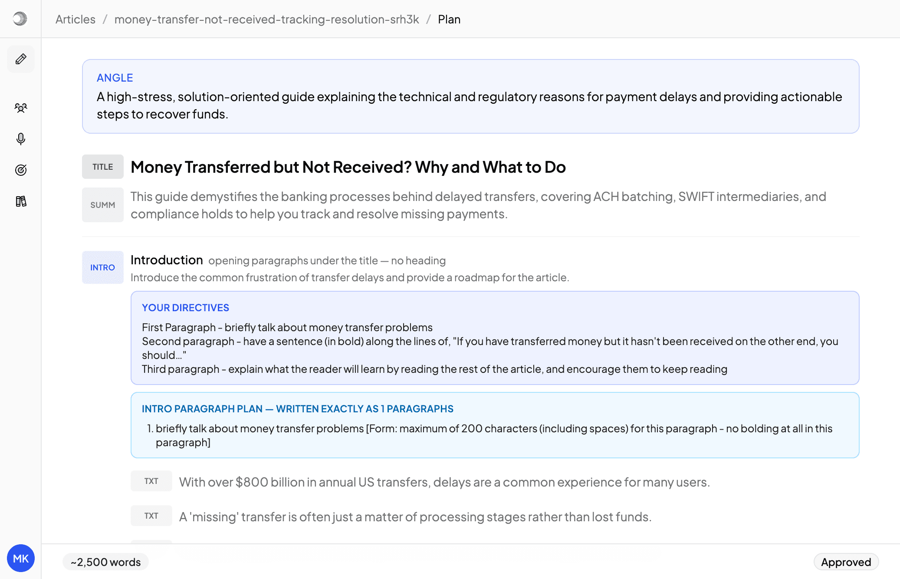
Task: Click the Introduction section heading
Action: [x=167, y=260]
